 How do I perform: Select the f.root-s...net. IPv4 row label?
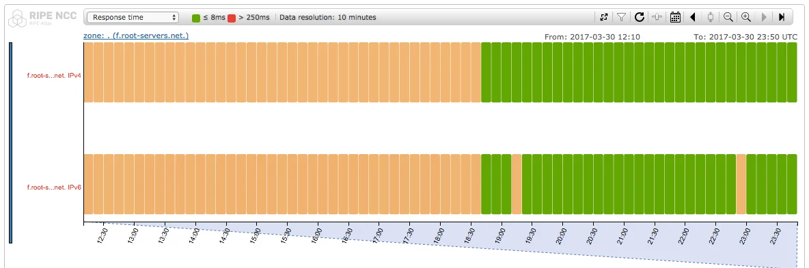(x=54, y=75)
